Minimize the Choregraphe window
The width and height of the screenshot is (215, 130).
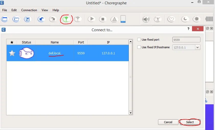192,2
